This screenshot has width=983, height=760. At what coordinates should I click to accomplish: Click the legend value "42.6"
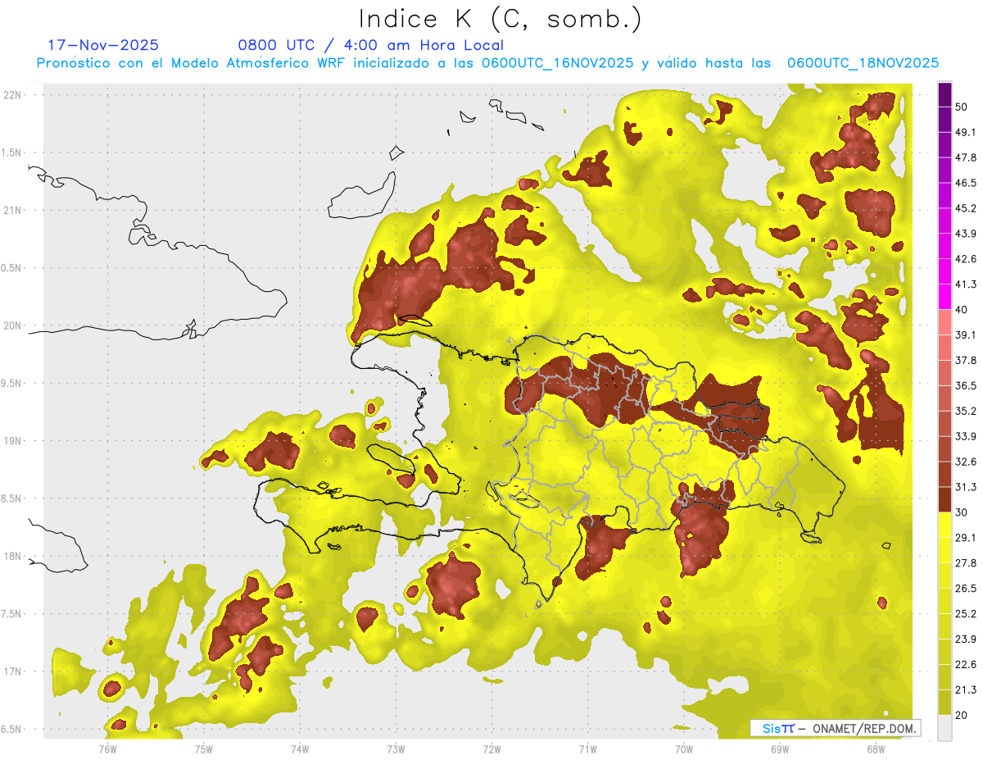click(965, 259)
